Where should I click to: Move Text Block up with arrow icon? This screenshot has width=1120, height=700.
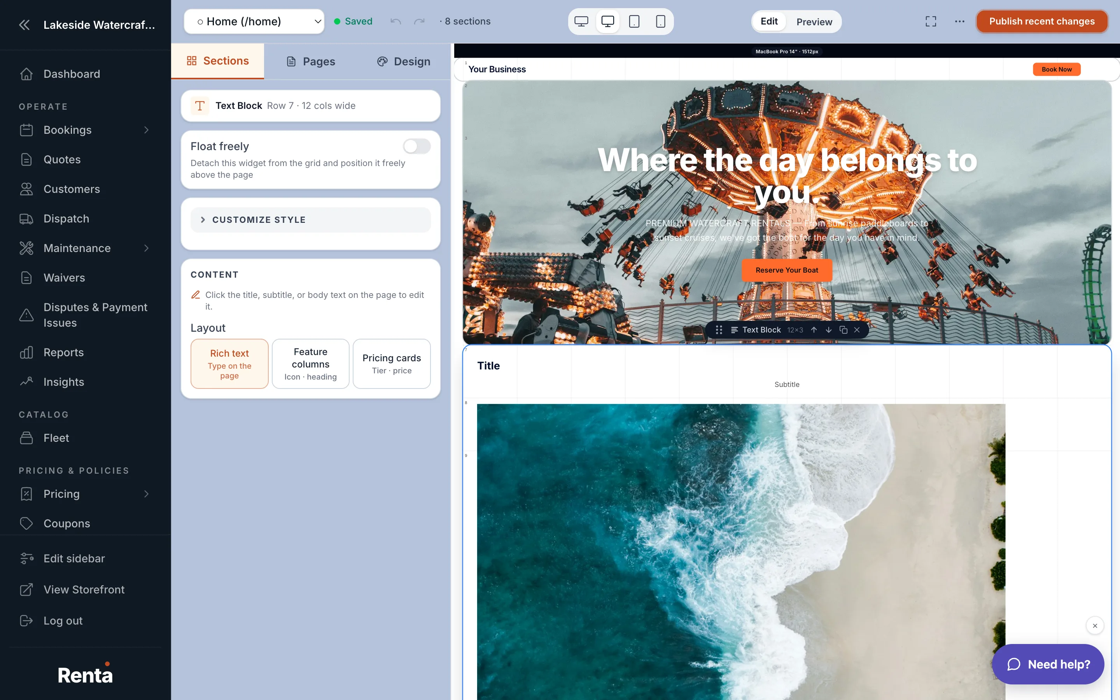pos(814,330)
